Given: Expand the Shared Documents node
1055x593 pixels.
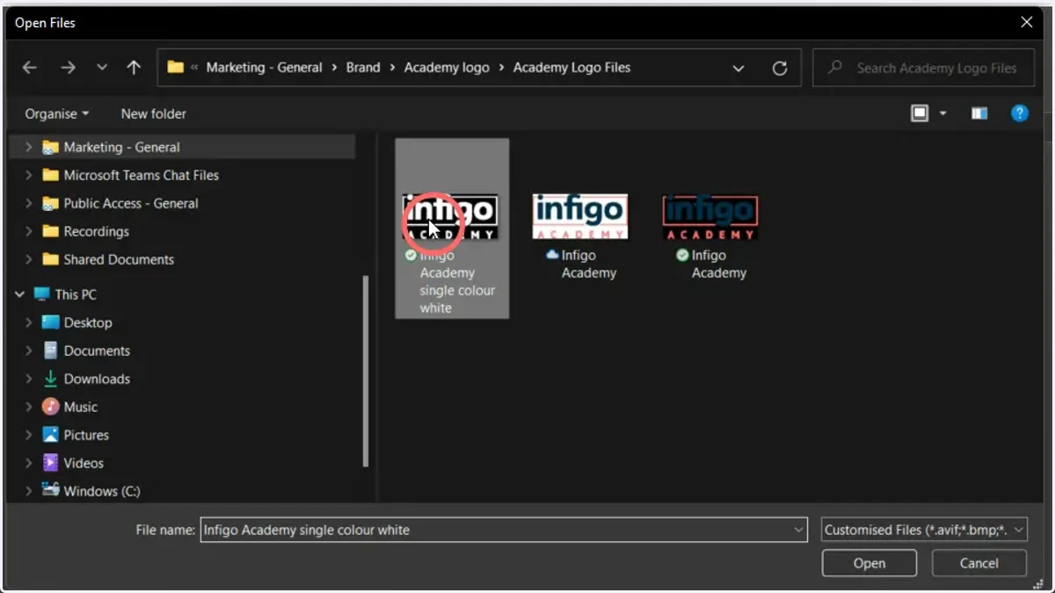Looking at the screenshot, I should 28,259.
